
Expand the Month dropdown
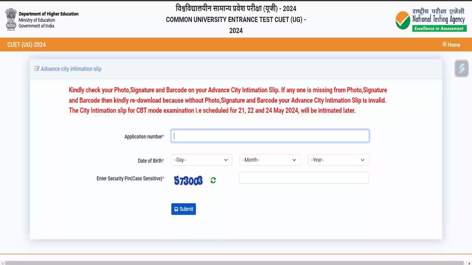pyautogui.click(x=270, y=160)
